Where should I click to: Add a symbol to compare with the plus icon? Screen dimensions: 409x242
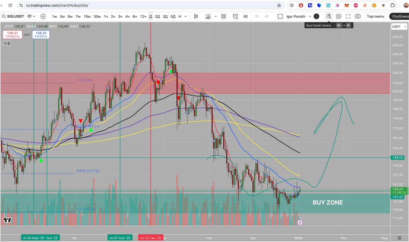43,16
